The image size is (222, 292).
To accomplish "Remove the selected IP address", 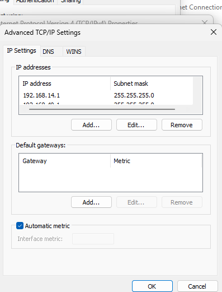I will tap(182, 125).
